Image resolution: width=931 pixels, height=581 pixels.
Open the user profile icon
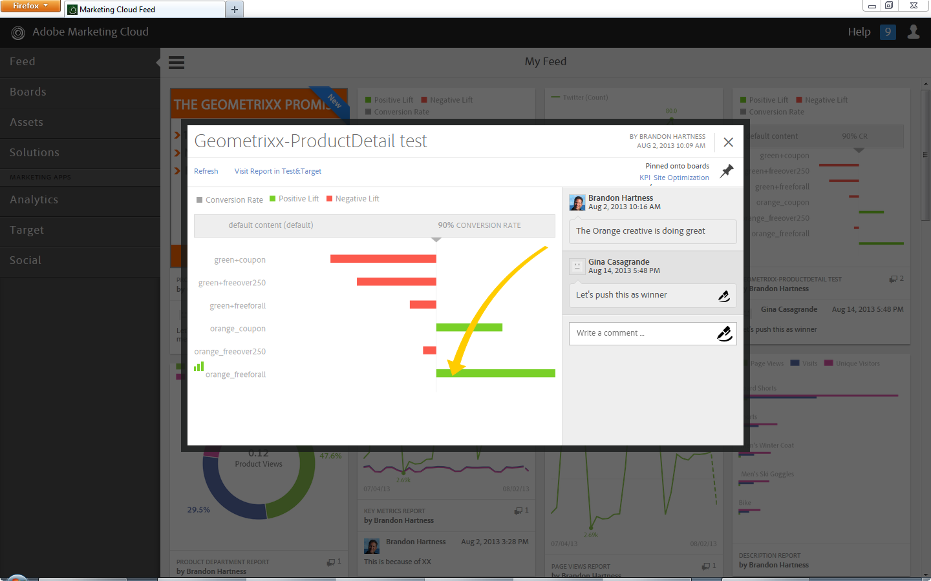(x=914, y=32)
